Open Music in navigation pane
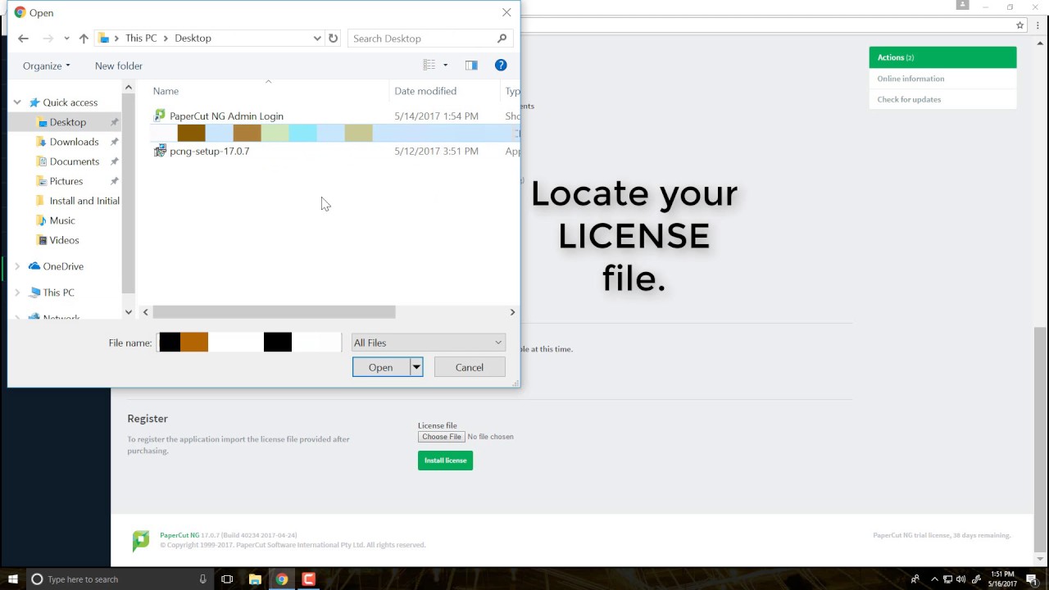The height and width of the screenshot is (590, 1049). [61, 220]
